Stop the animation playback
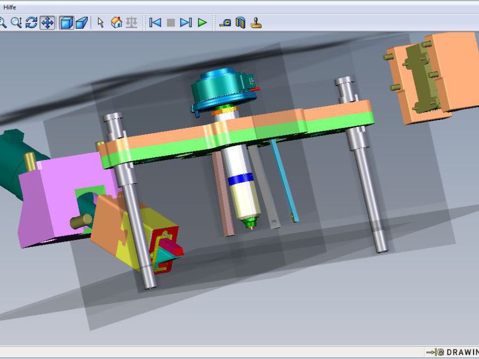 pyautogui.click(x=170, y=23)
